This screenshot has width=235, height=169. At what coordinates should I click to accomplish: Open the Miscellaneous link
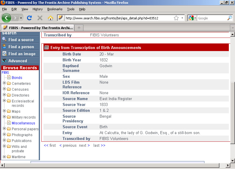pos(23,123)
